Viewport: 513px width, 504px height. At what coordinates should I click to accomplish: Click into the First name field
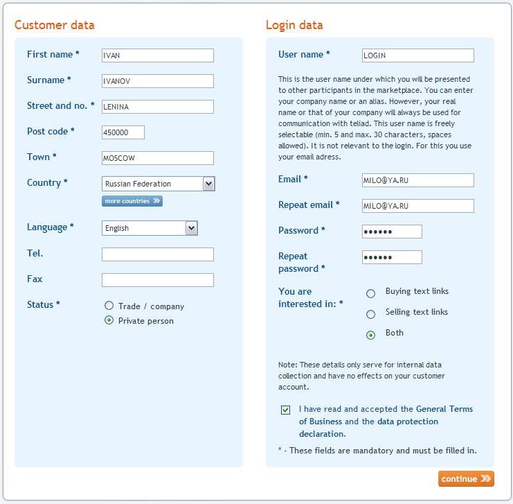tap(158, 55)
